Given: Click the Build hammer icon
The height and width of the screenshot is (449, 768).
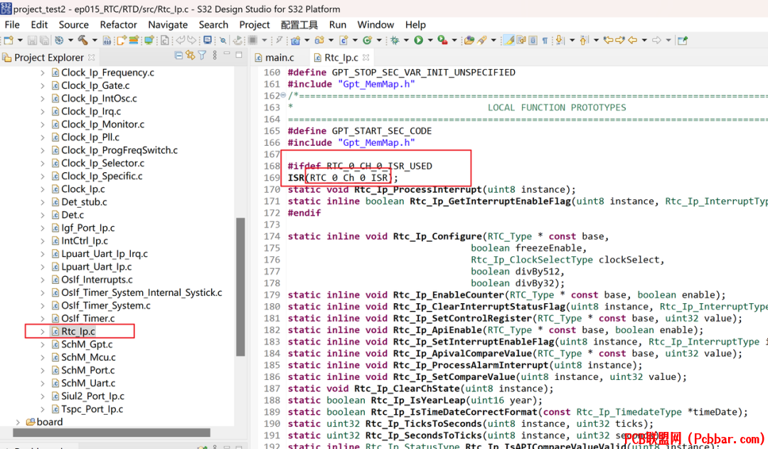Looking at the screenshot, I should (x=82, y=40).
